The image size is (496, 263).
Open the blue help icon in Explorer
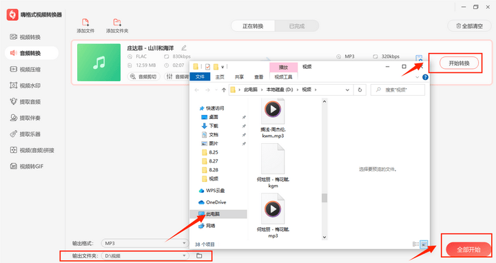[x=425, y=77]
